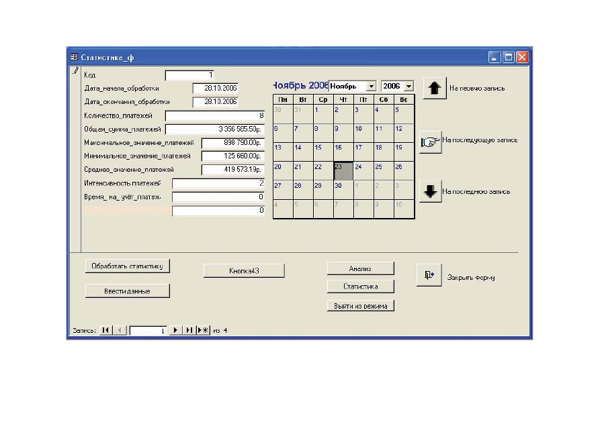Select calendar day 1 of November
600x422 pixels.
[x=323, y=114]
